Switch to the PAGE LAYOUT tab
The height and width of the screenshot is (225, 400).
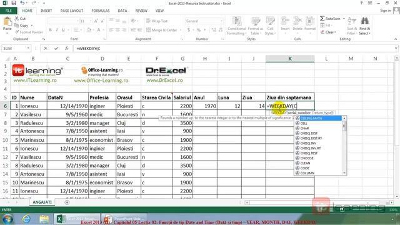click(72, 11)
